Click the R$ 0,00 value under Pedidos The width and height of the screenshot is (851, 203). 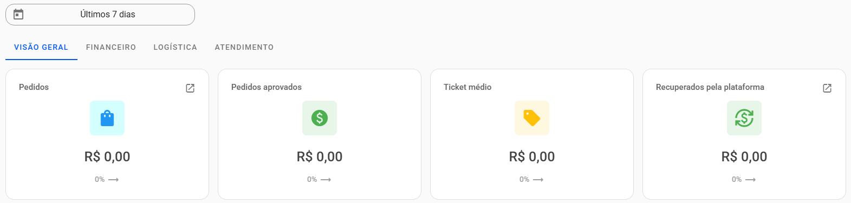click(107, 157)
